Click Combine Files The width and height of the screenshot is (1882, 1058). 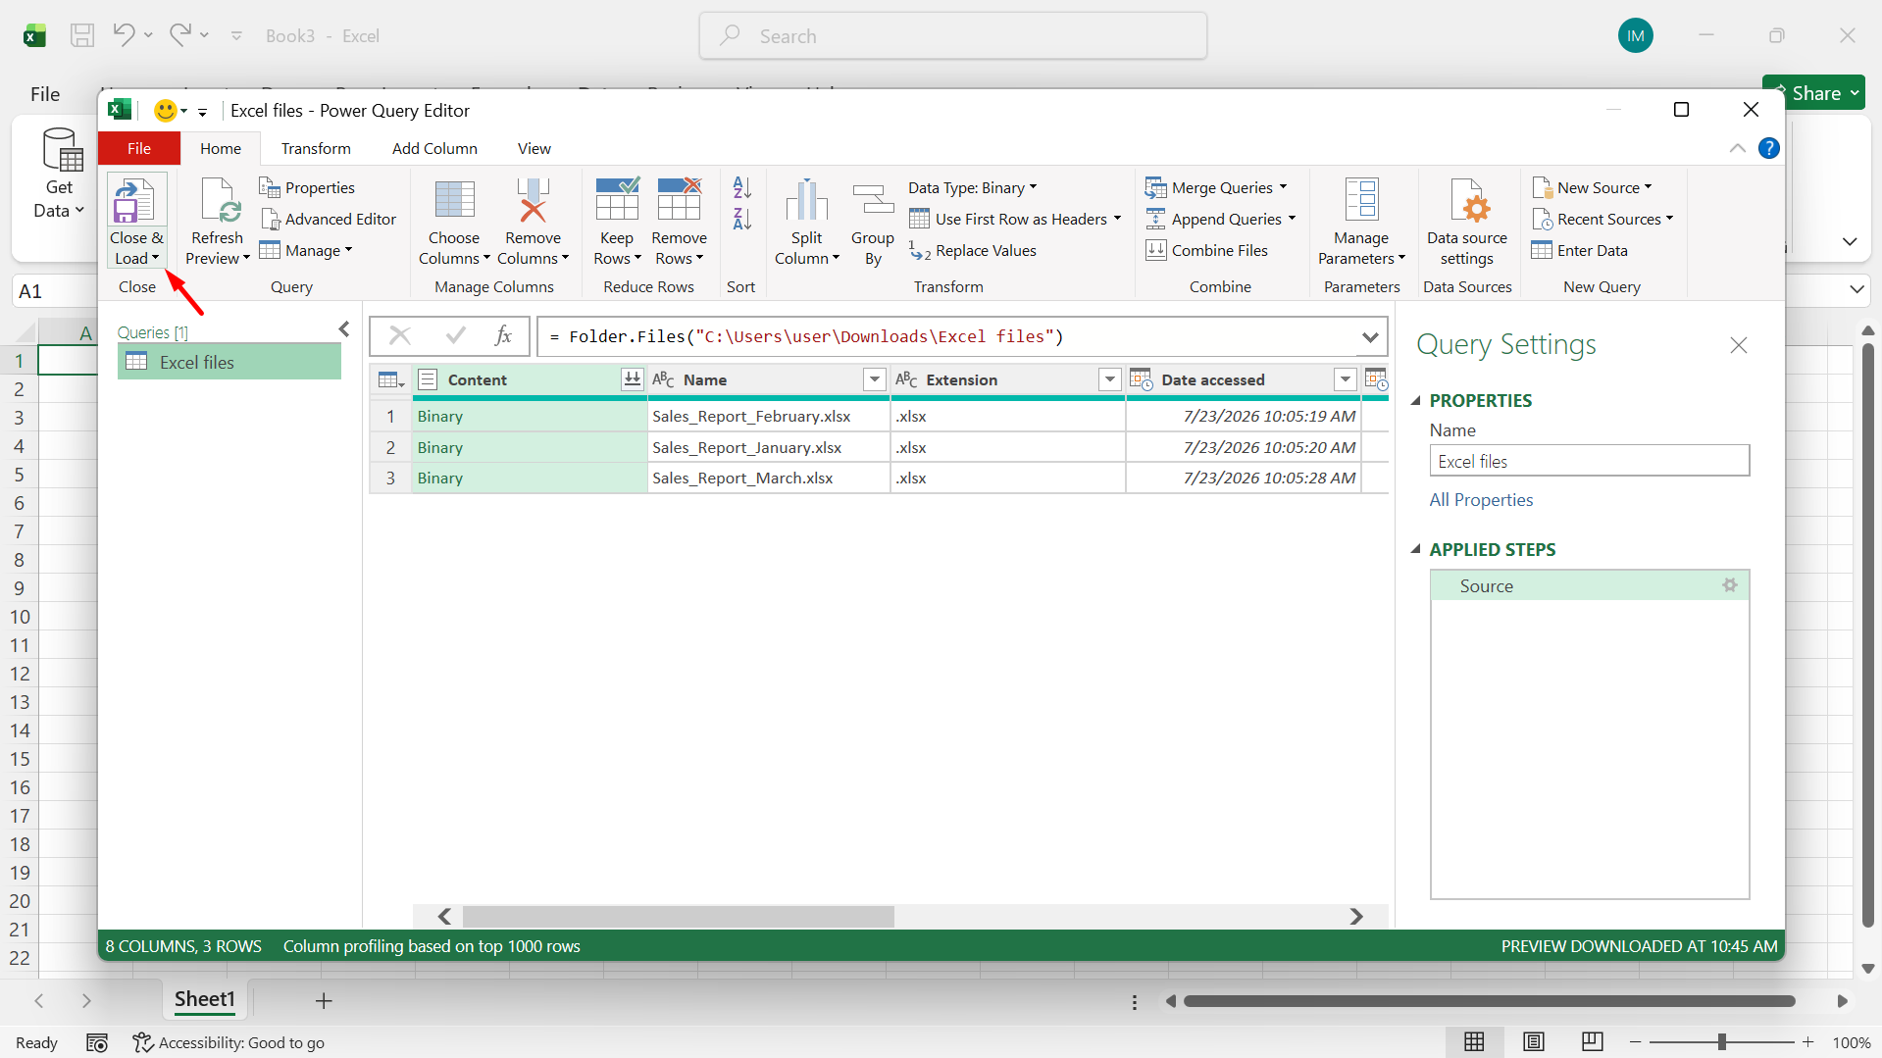click(1207, 250)
